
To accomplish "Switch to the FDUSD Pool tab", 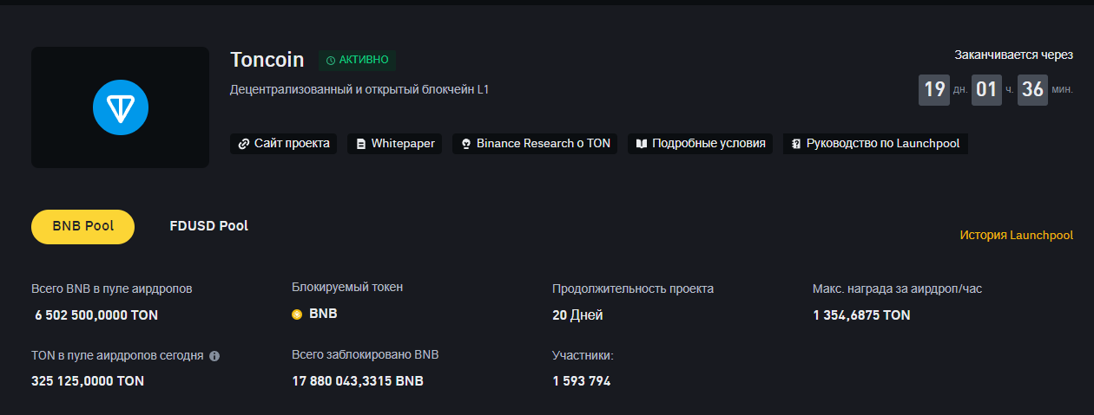I will (x=208, y=226).
